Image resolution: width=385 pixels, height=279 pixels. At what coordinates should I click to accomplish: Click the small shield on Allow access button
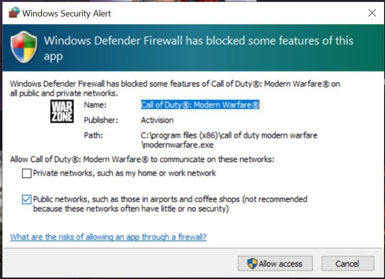(x=252, y=263)
